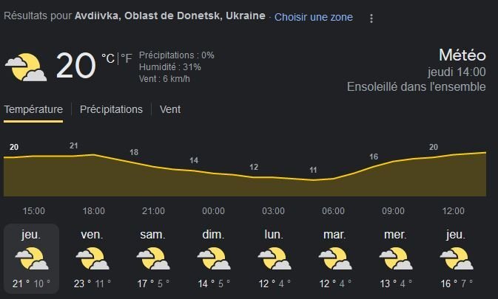Click Tuesday's weather icon
This screenshot has height=299, width=498.
pos(334,259)
